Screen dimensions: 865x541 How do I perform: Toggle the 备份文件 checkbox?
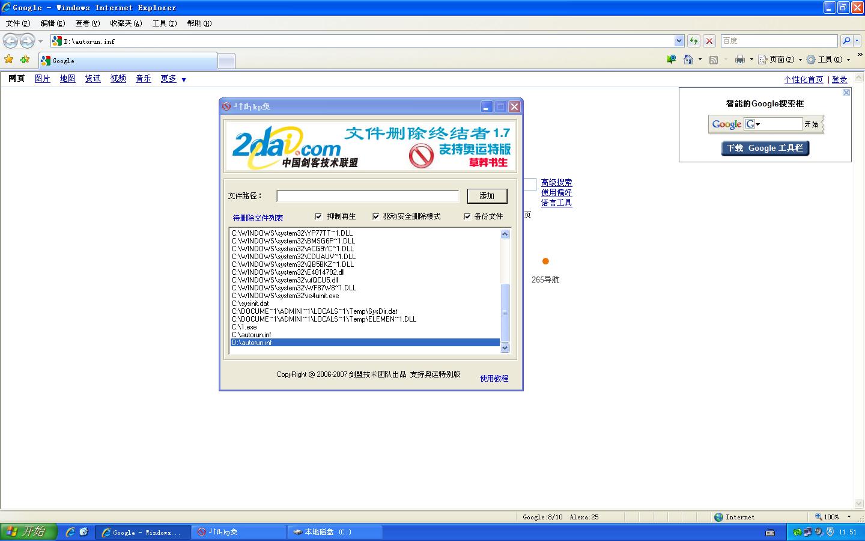tap(467, 216)
